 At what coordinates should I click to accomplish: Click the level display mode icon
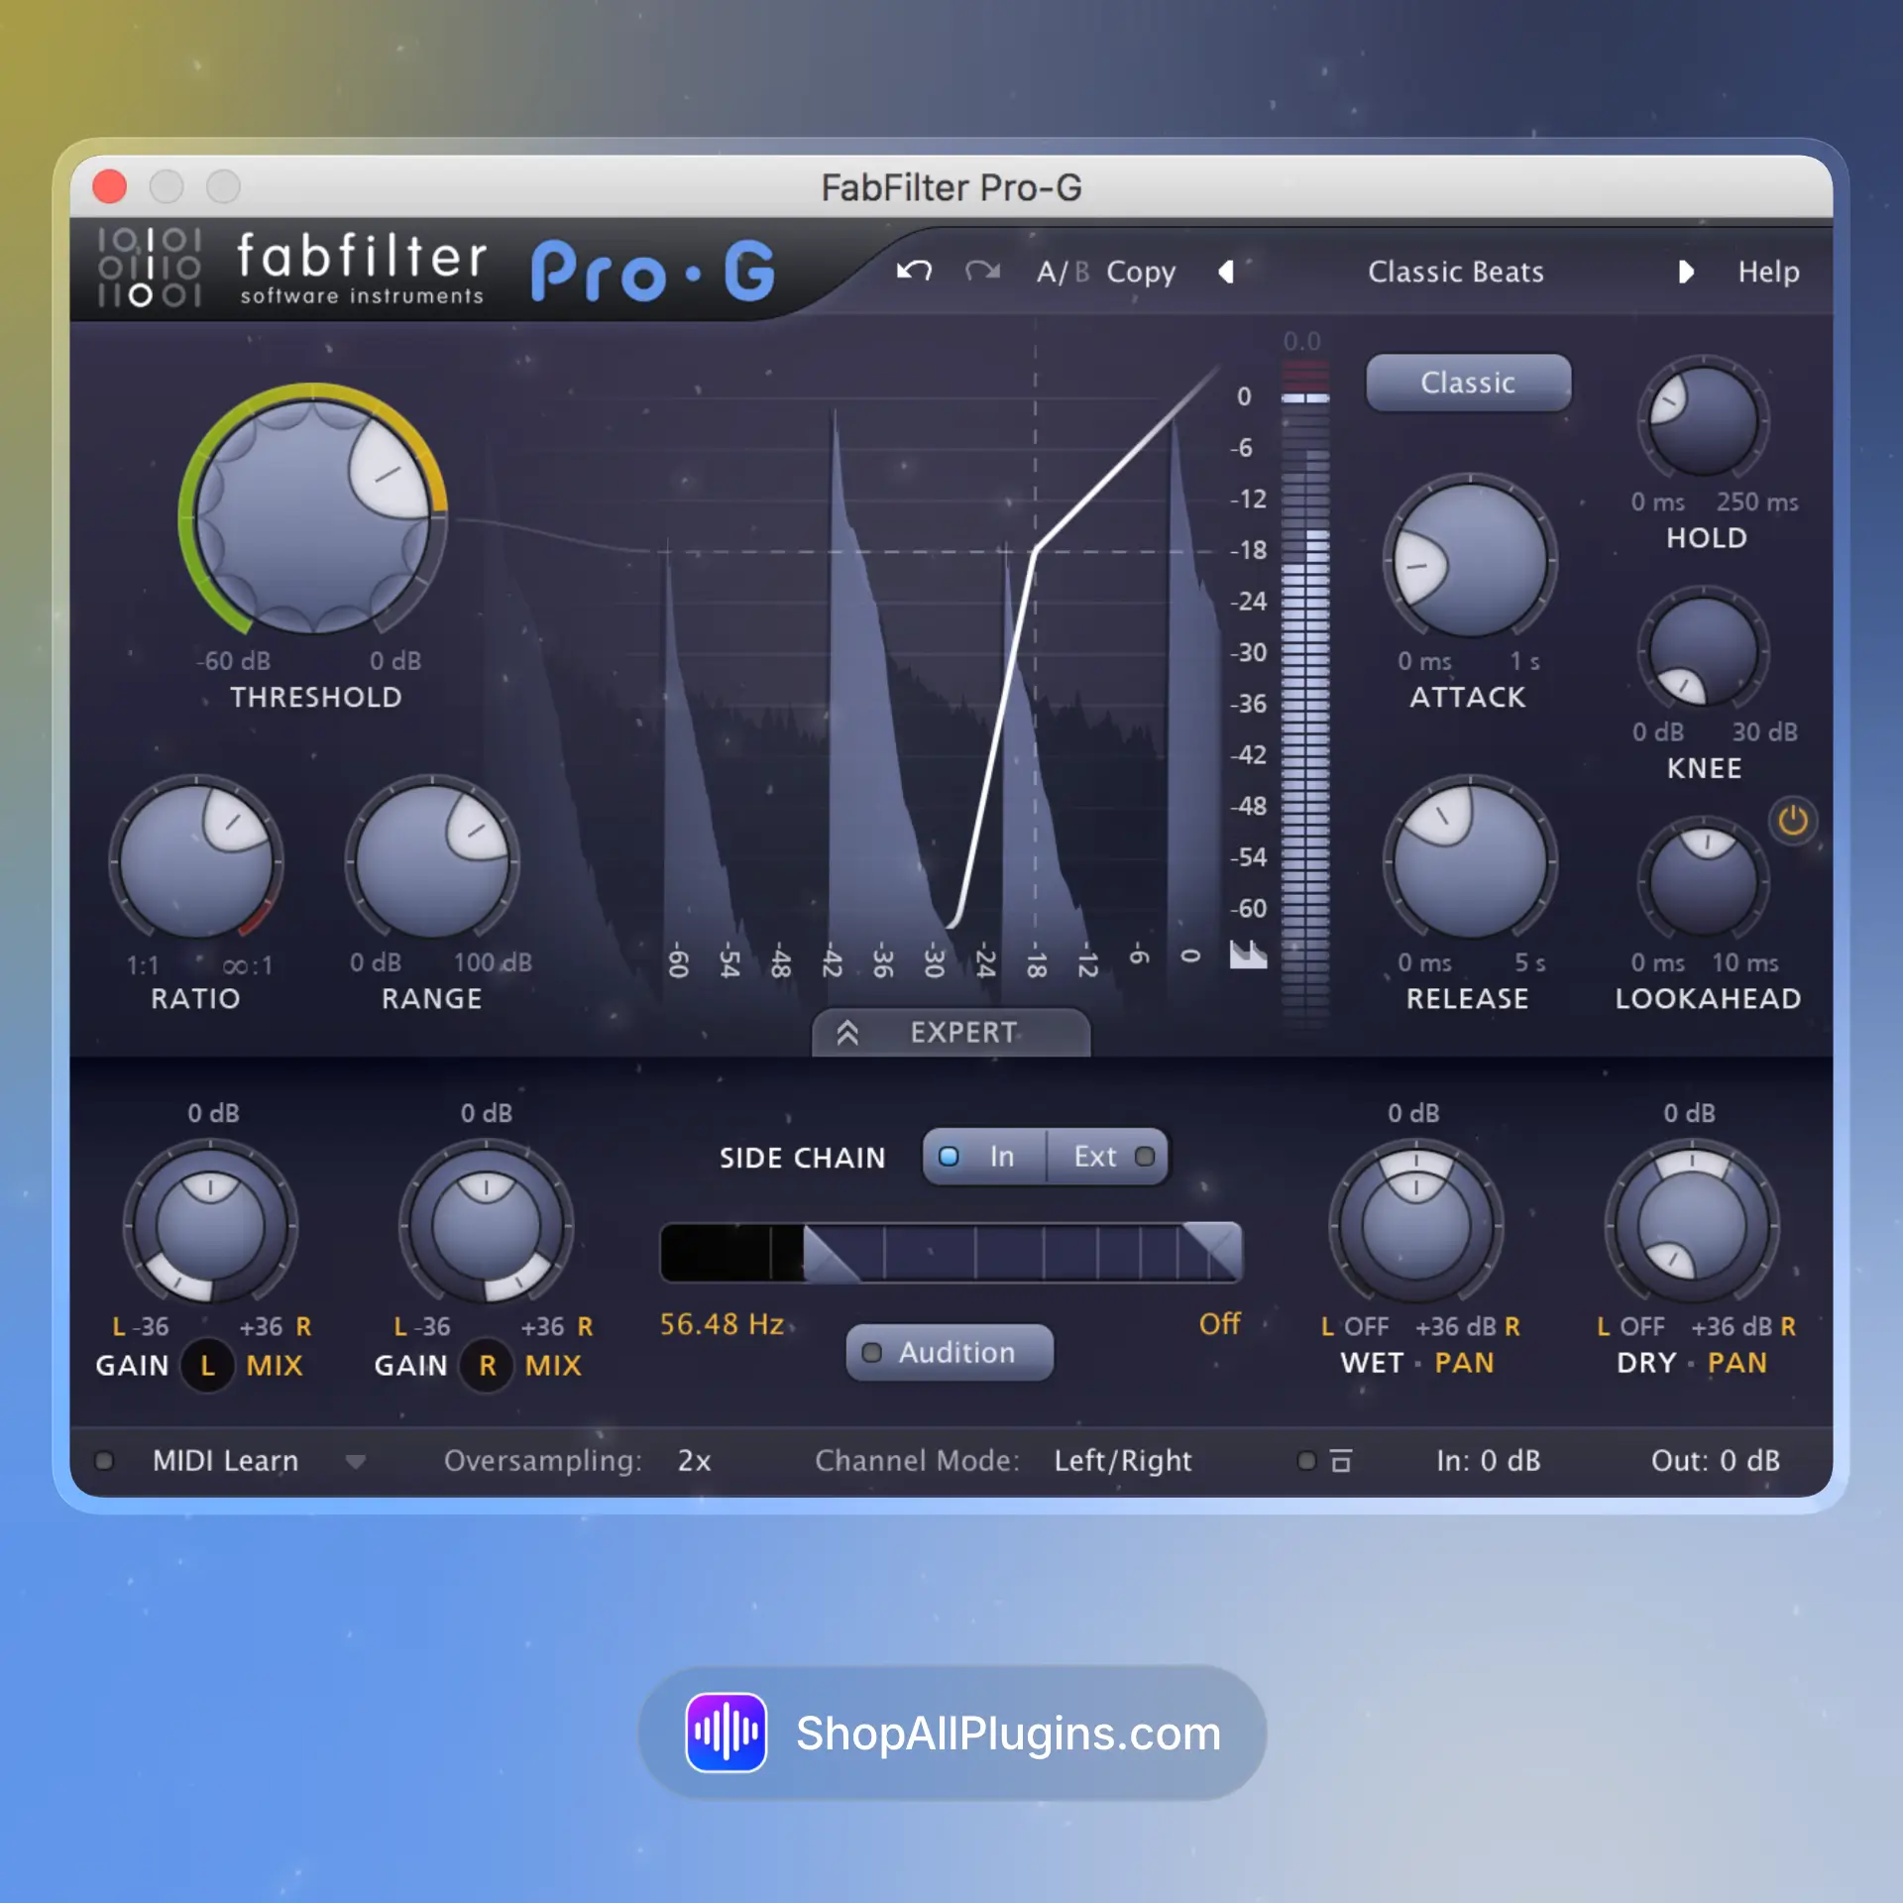point(1248,954)
